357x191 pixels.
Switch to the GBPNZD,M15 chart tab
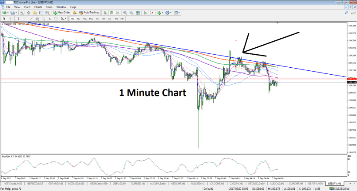coord(35,184)
